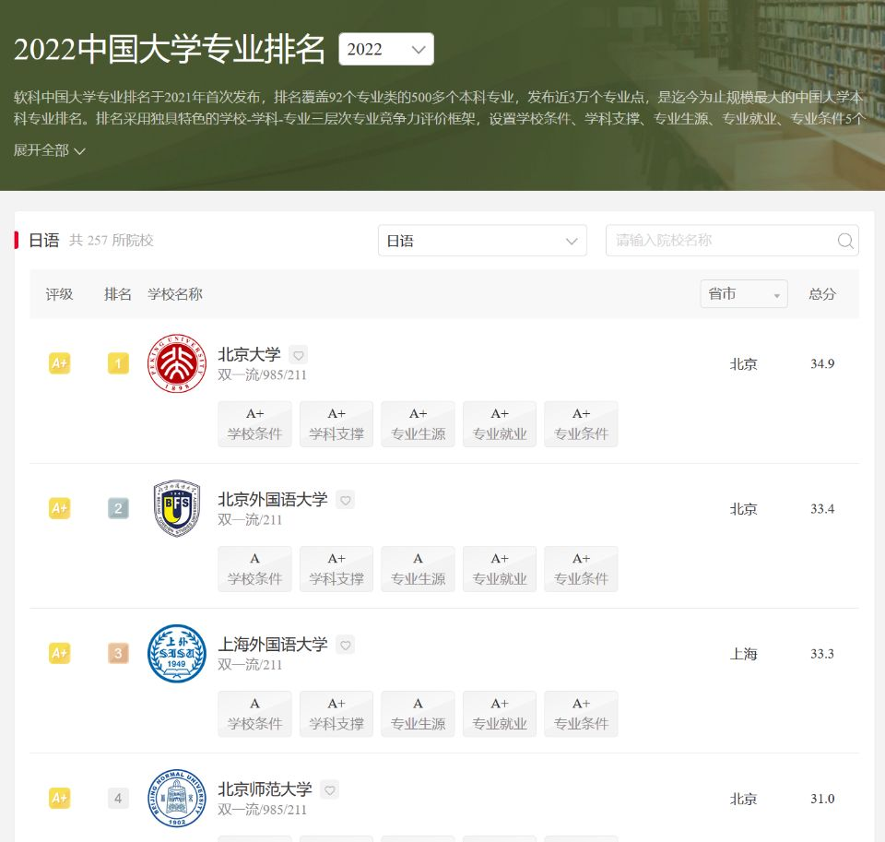Click 上海外国语大学 专业生源 A indicator

[418, 714]
